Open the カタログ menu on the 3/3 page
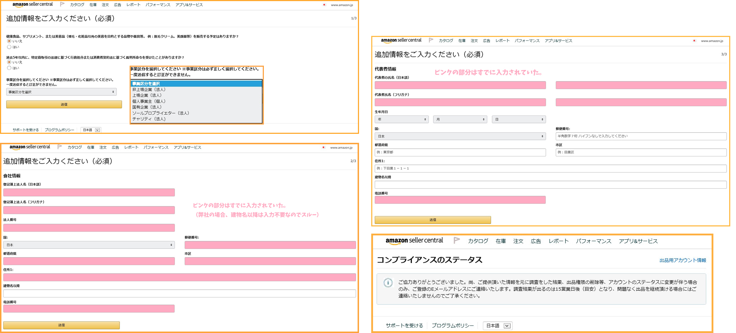 tap(446, 41)
